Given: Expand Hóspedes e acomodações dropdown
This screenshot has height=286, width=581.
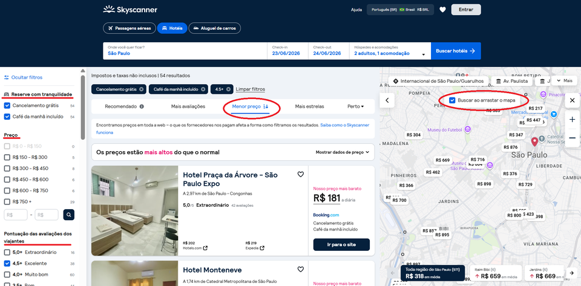Looking at the screenshot, I should point(390,51).
